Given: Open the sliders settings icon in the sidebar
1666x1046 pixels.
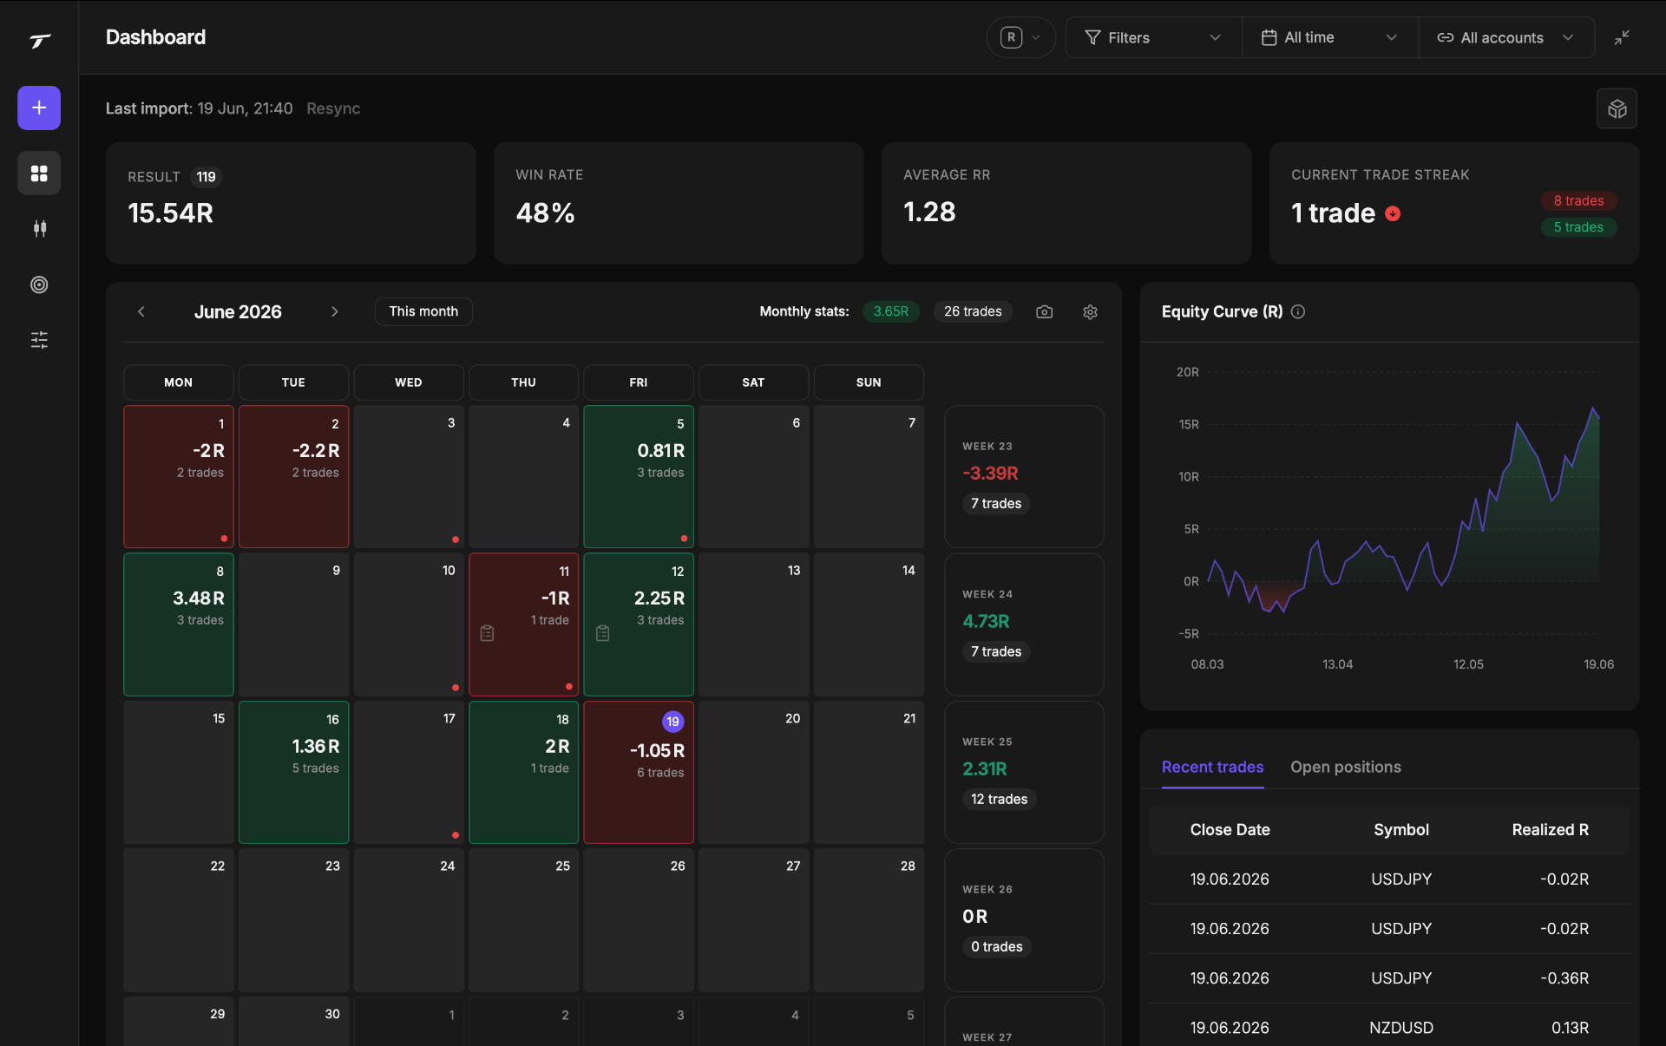Looking at the screenshot, I should tap(39, 340).
